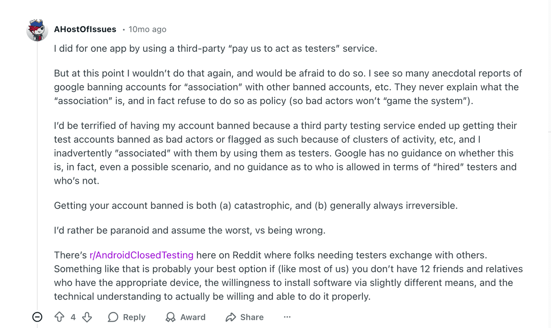The image size is (551, 328).
Task: Click AHostOfIssues' Snoo avatar
Action: click(x=37, y=29)
